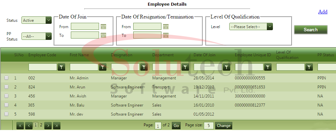Sort by the Employee Code column header
The height and width of the screenshot is (131, 336).
42,55
